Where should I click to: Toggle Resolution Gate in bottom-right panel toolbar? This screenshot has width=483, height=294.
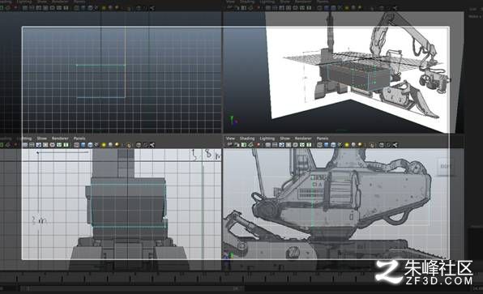click(281, 145)
